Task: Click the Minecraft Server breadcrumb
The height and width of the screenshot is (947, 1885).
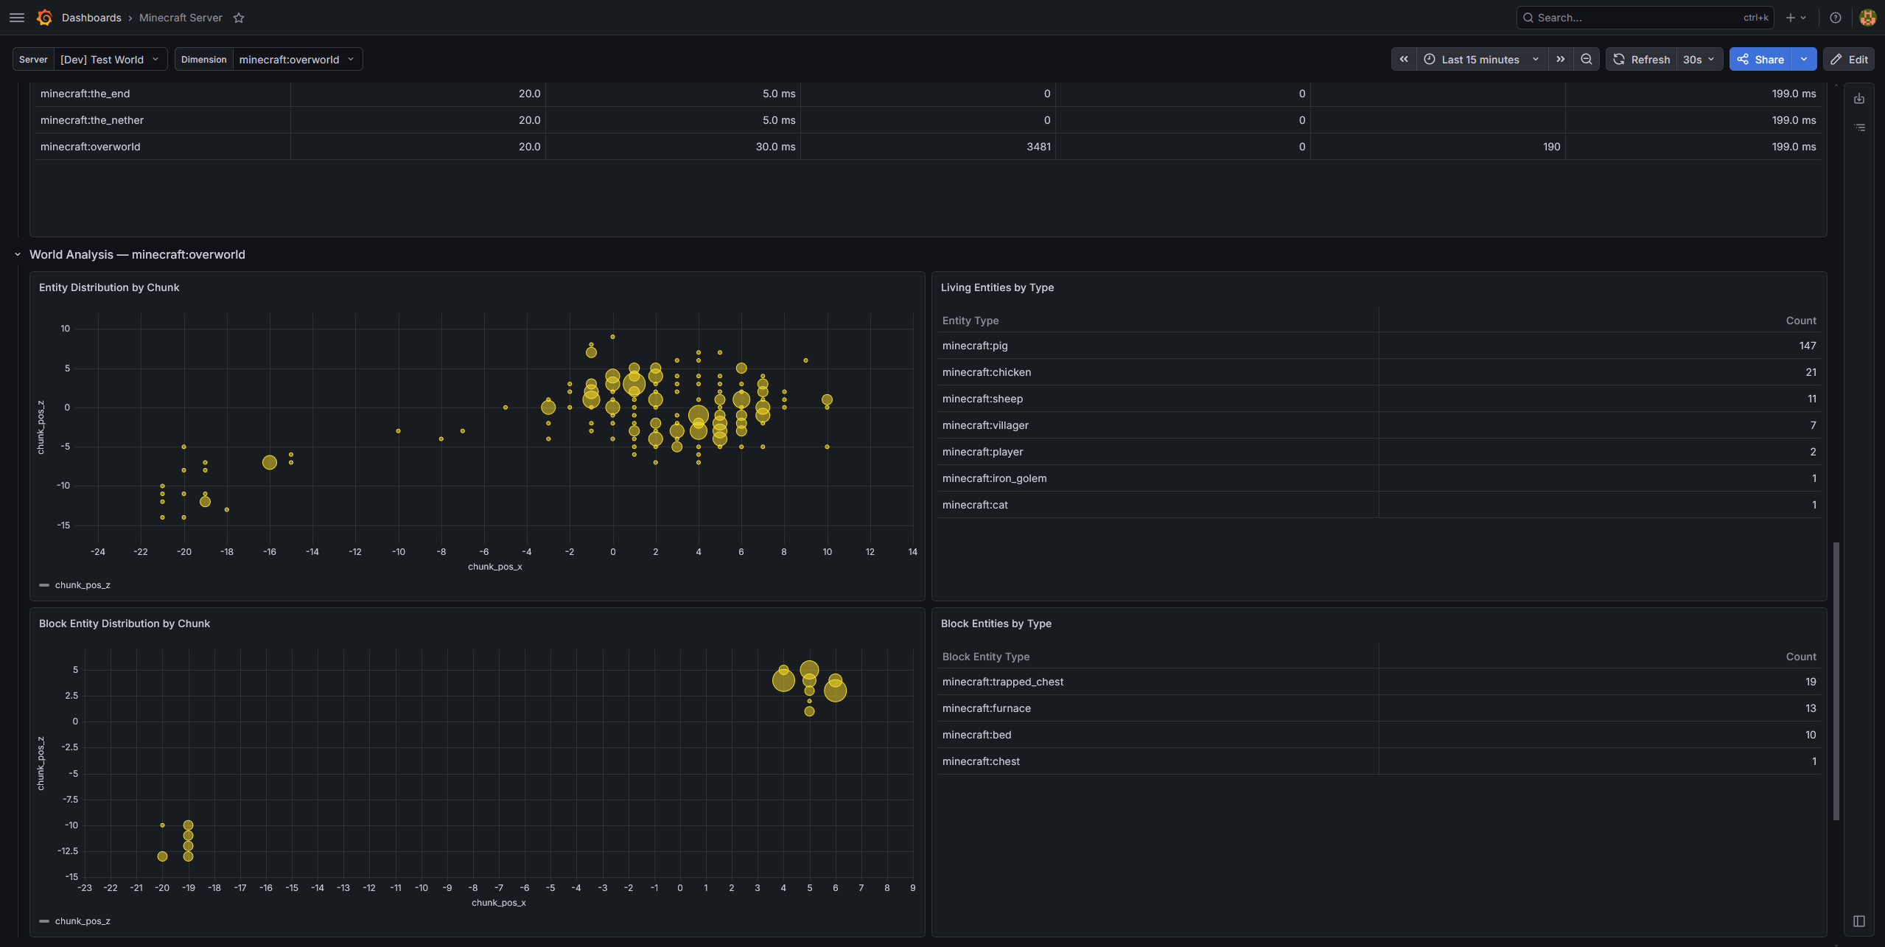Action: pos(181,18)
